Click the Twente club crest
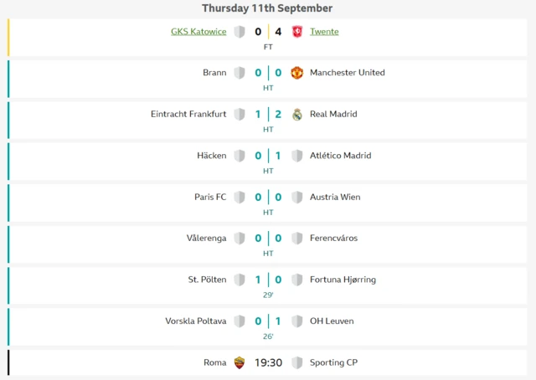Screen dimensions: 536x380 point(296,32)
